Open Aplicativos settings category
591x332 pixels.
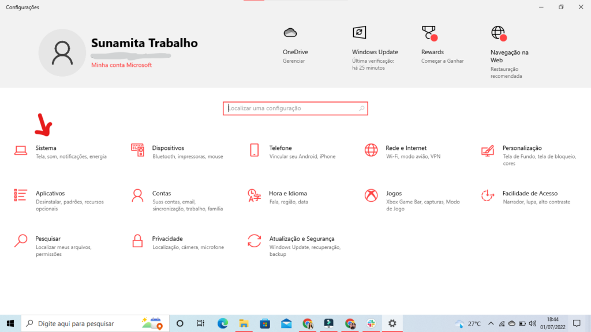click(50, 194)
